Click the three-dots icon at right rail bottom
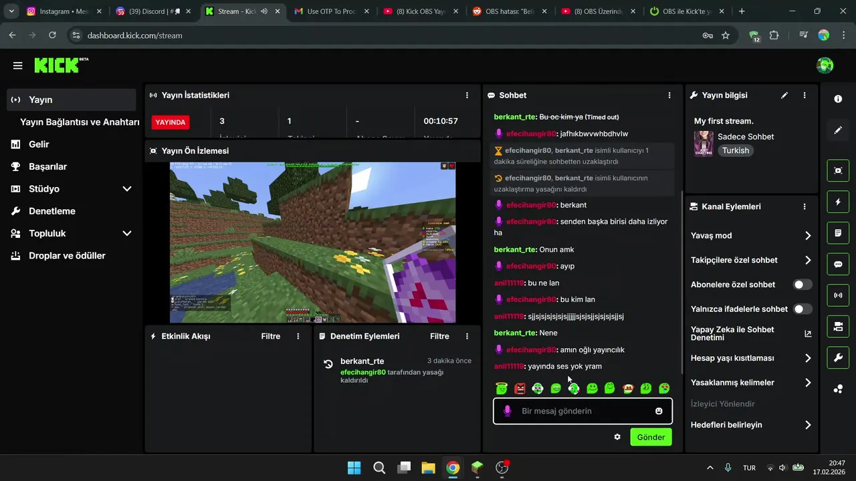This screenshot has height=481, width=856. [838, 389]
